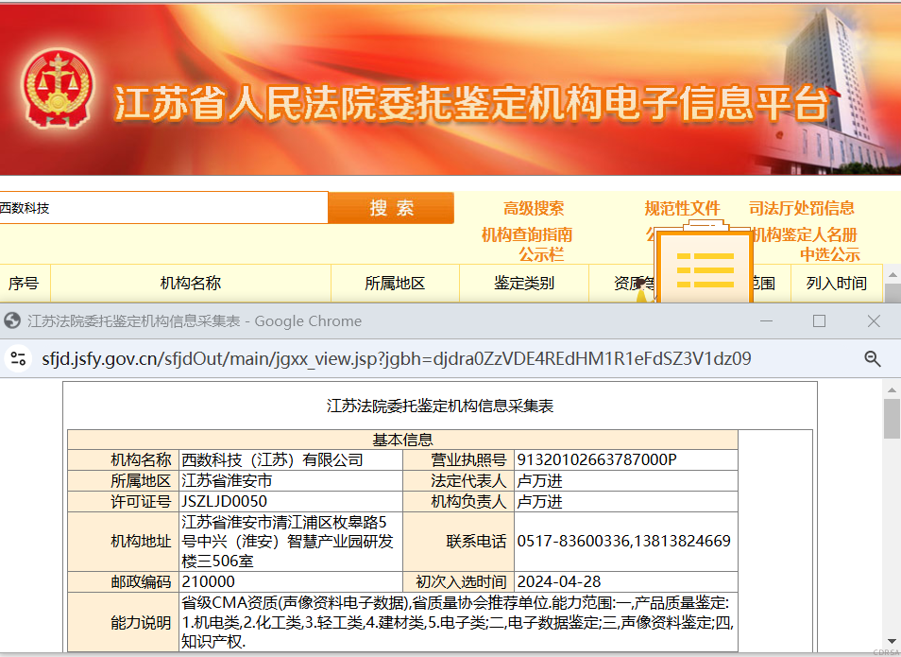The width and height of the screenshot is (901, 657).
Task: Click the site information icon before the URL
Action: 19,358
